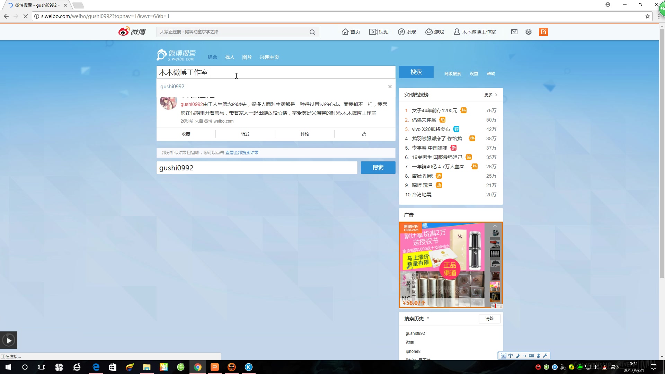Click 查看全部搜索结果 link
Viewport: 665px width, 374px height.
tap(242, 153)
